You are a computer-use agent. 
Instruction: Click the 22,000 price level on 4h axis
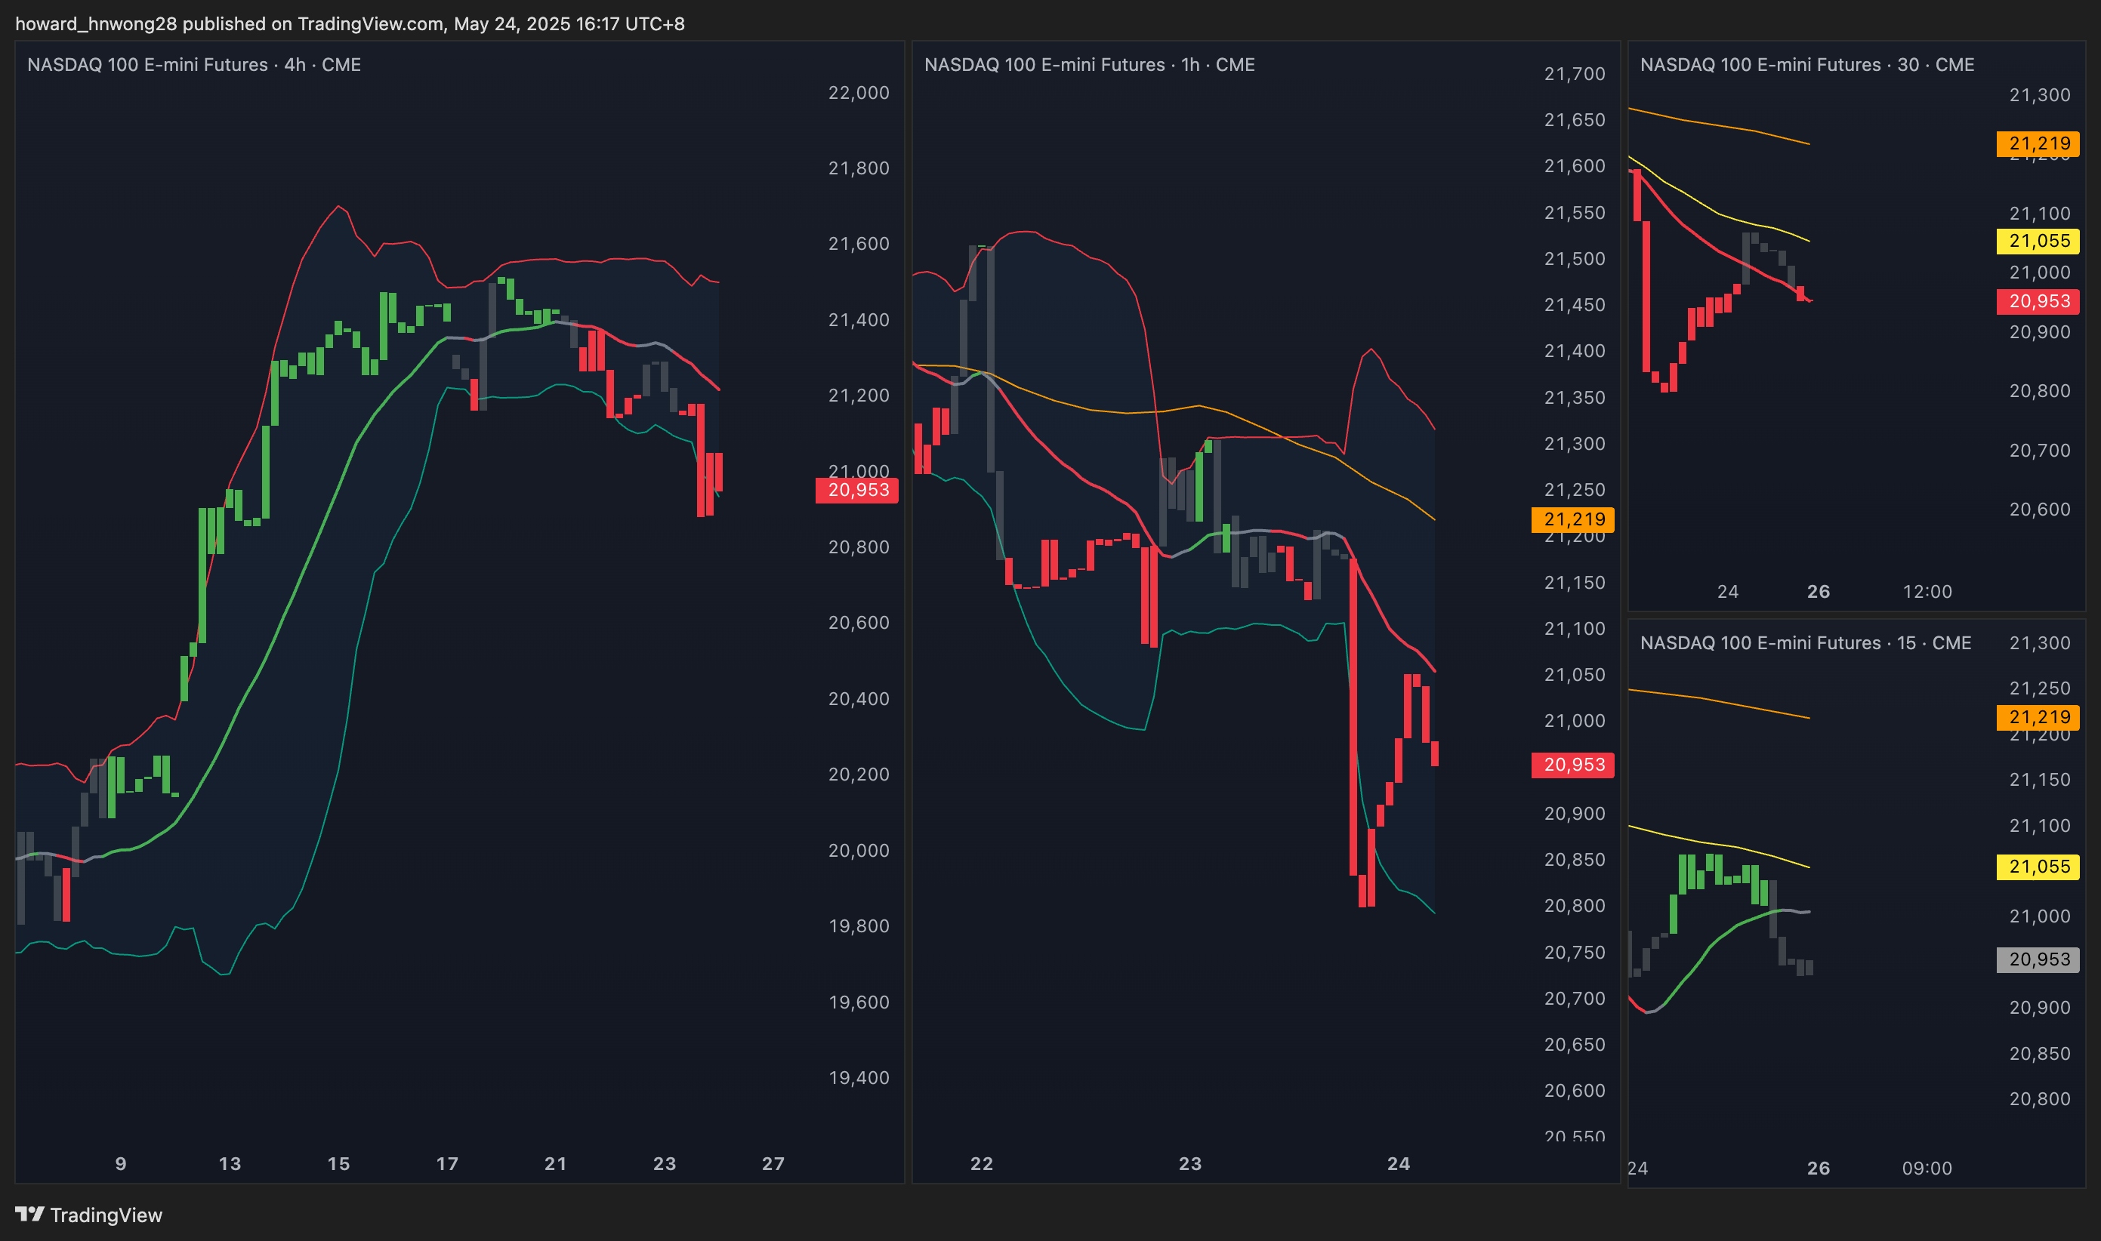858,93
